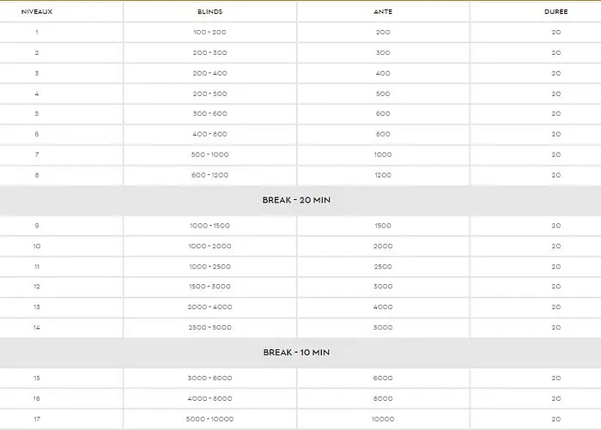Select the 100 - 200 blinds cell
This screenshot has width=601, height=430.
(x=210, y=33)
